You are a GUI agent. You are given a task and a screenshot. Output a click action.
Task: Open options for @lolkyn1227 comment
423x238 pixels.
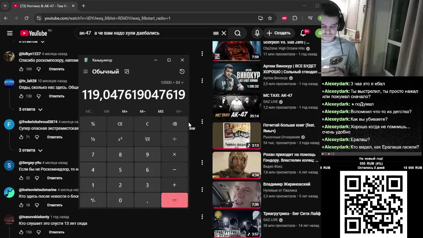202,54
